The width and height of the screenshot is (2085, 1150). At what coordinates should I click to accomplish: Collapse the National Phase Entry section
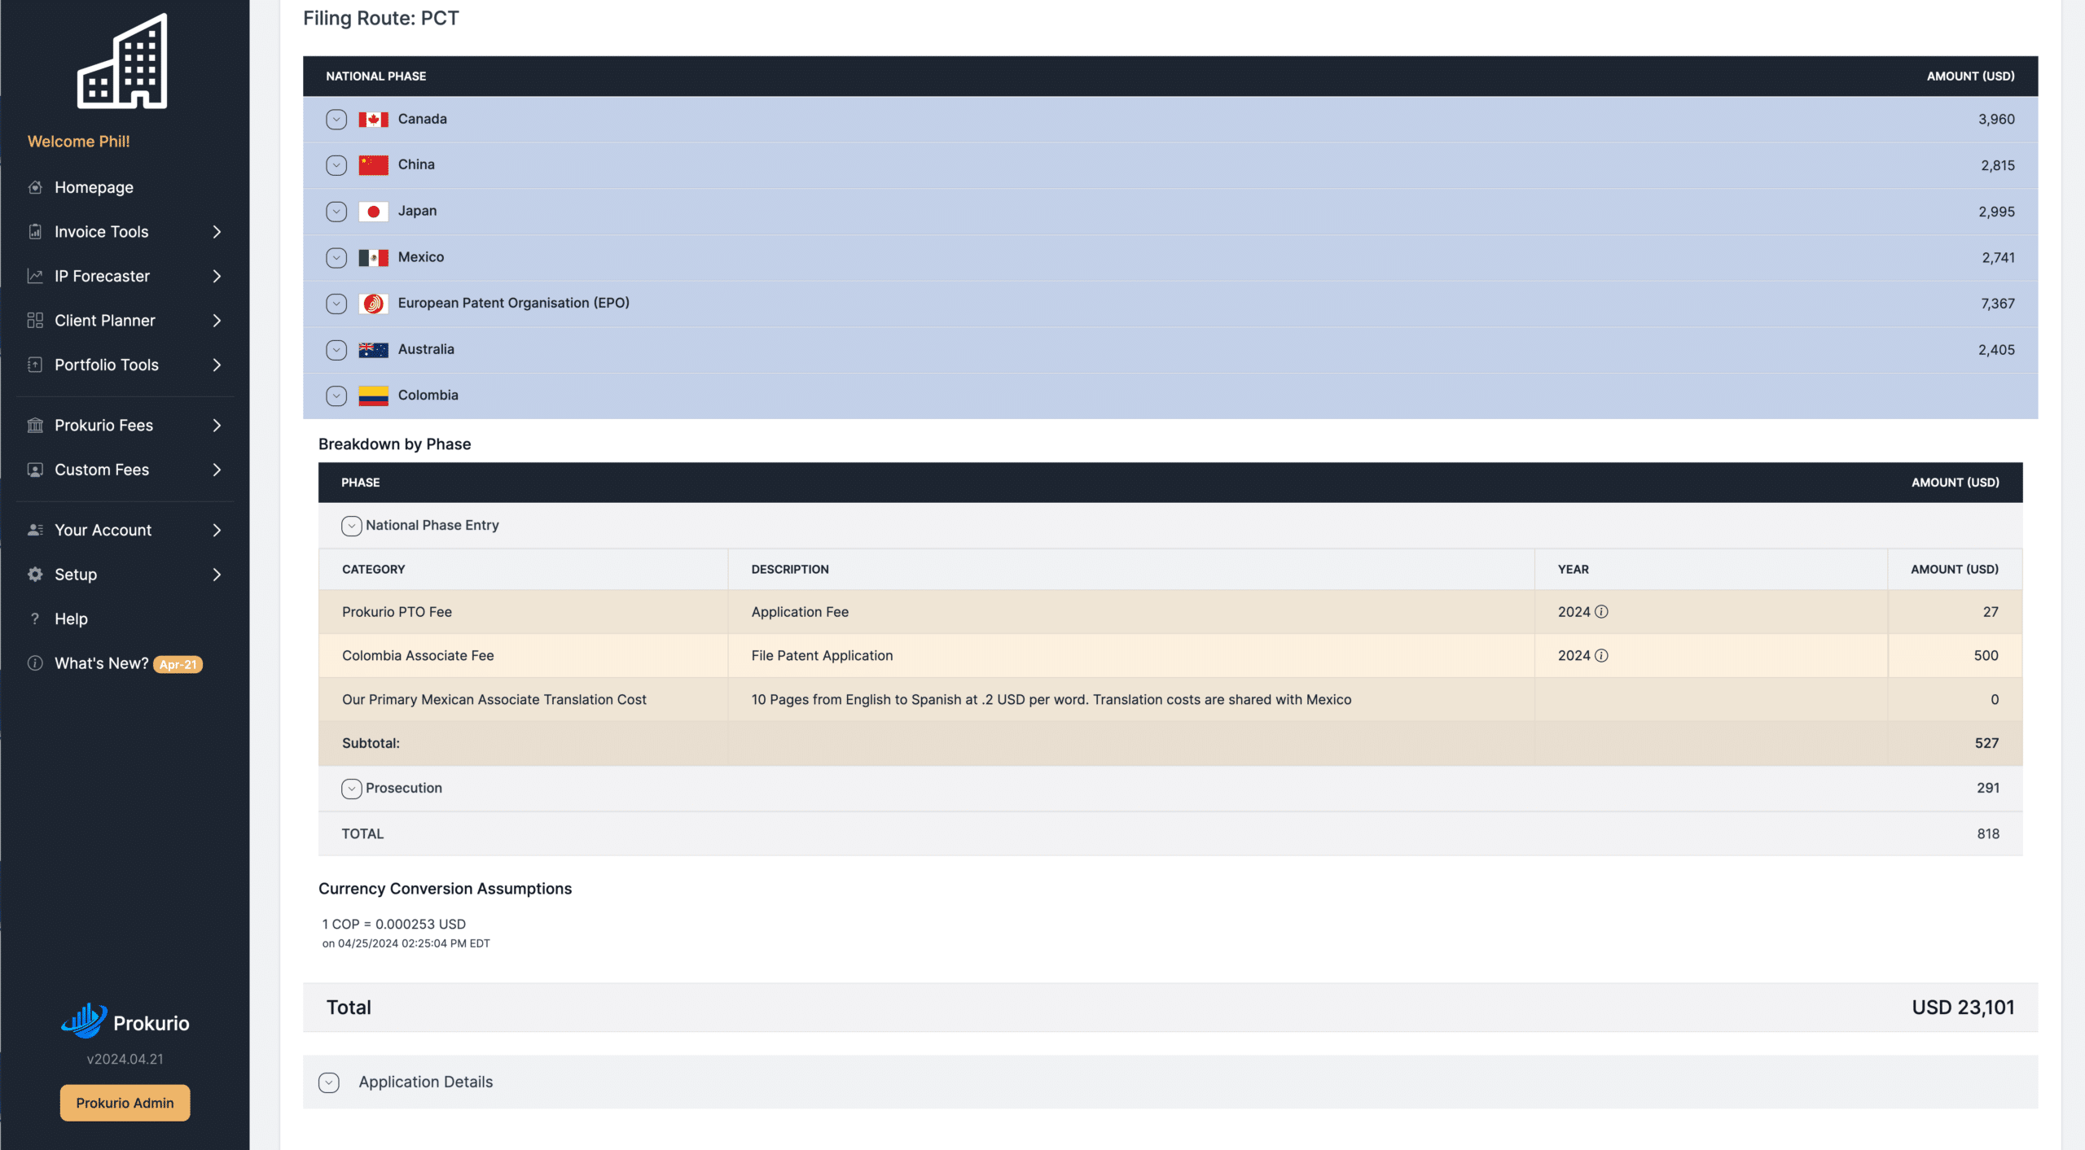351,526
